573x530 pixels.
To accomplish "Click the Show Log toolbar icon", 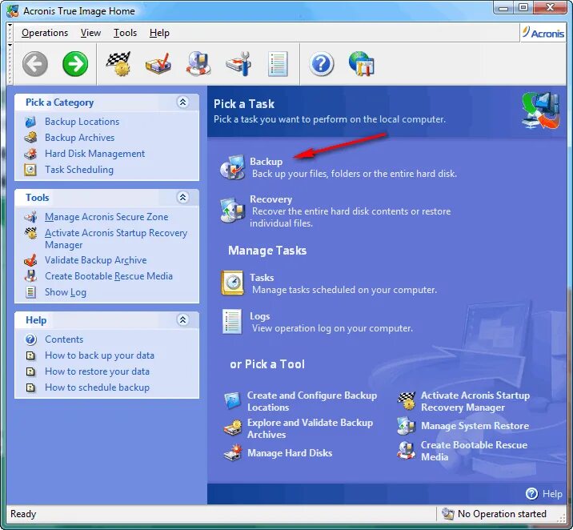I will 278,64.
